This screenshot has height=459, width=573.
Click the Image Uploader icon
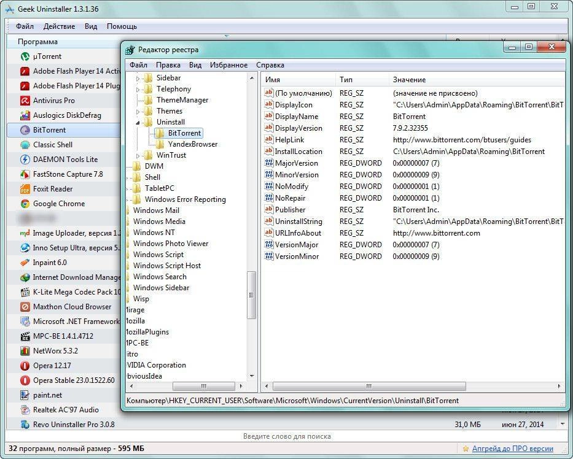click(x=25, y=233)
